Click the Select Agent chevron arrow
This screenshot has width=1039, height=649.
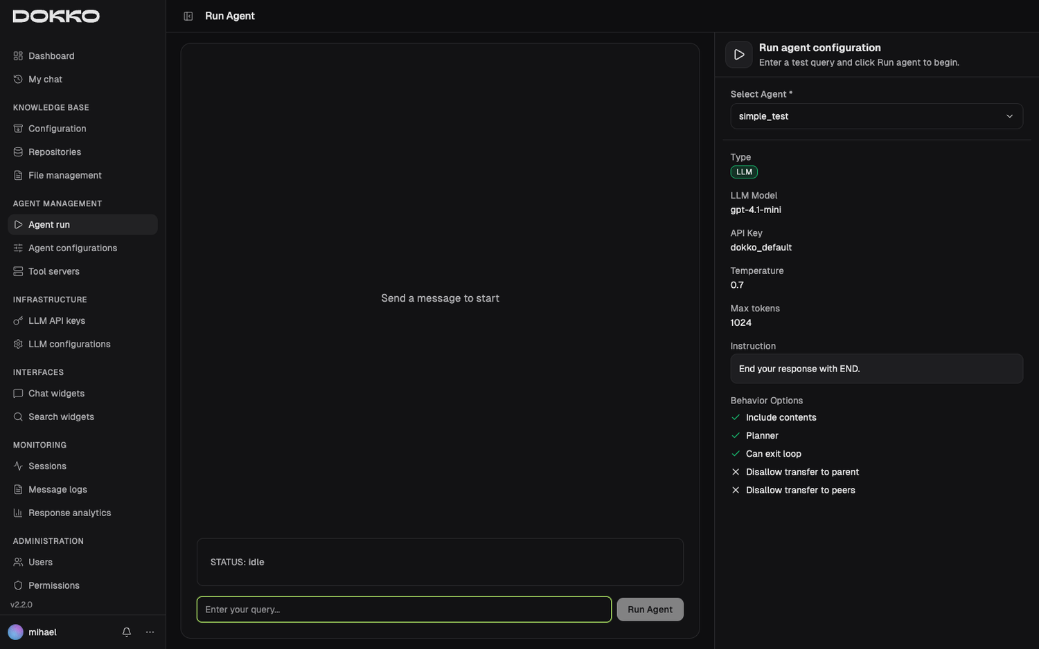pyautogui.click(x=1009, y=116)
